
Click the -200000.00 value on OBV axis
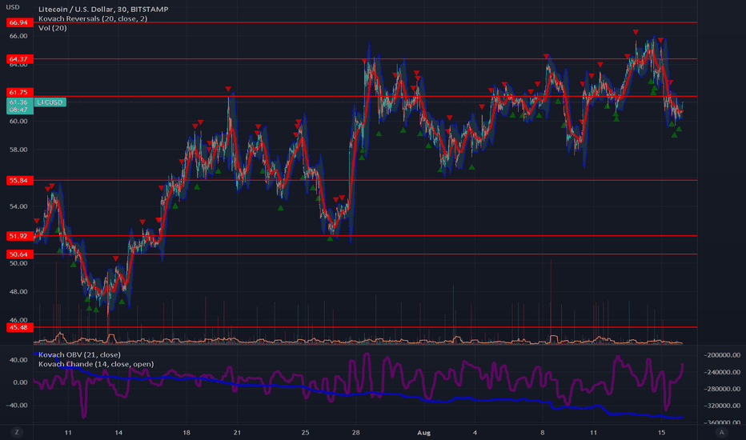722,355
